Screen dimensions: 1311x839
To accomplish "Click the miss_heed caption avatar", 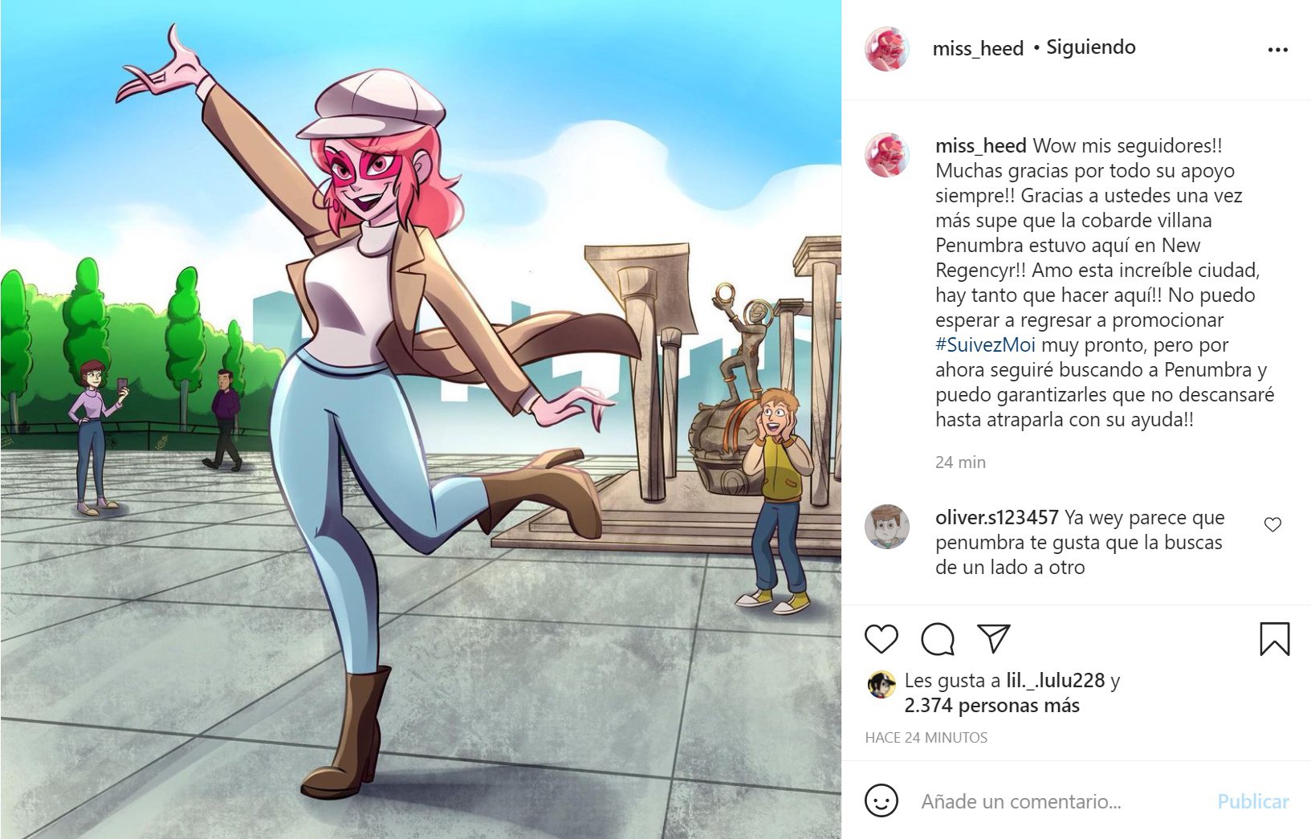I will click(x=886, y=155).
